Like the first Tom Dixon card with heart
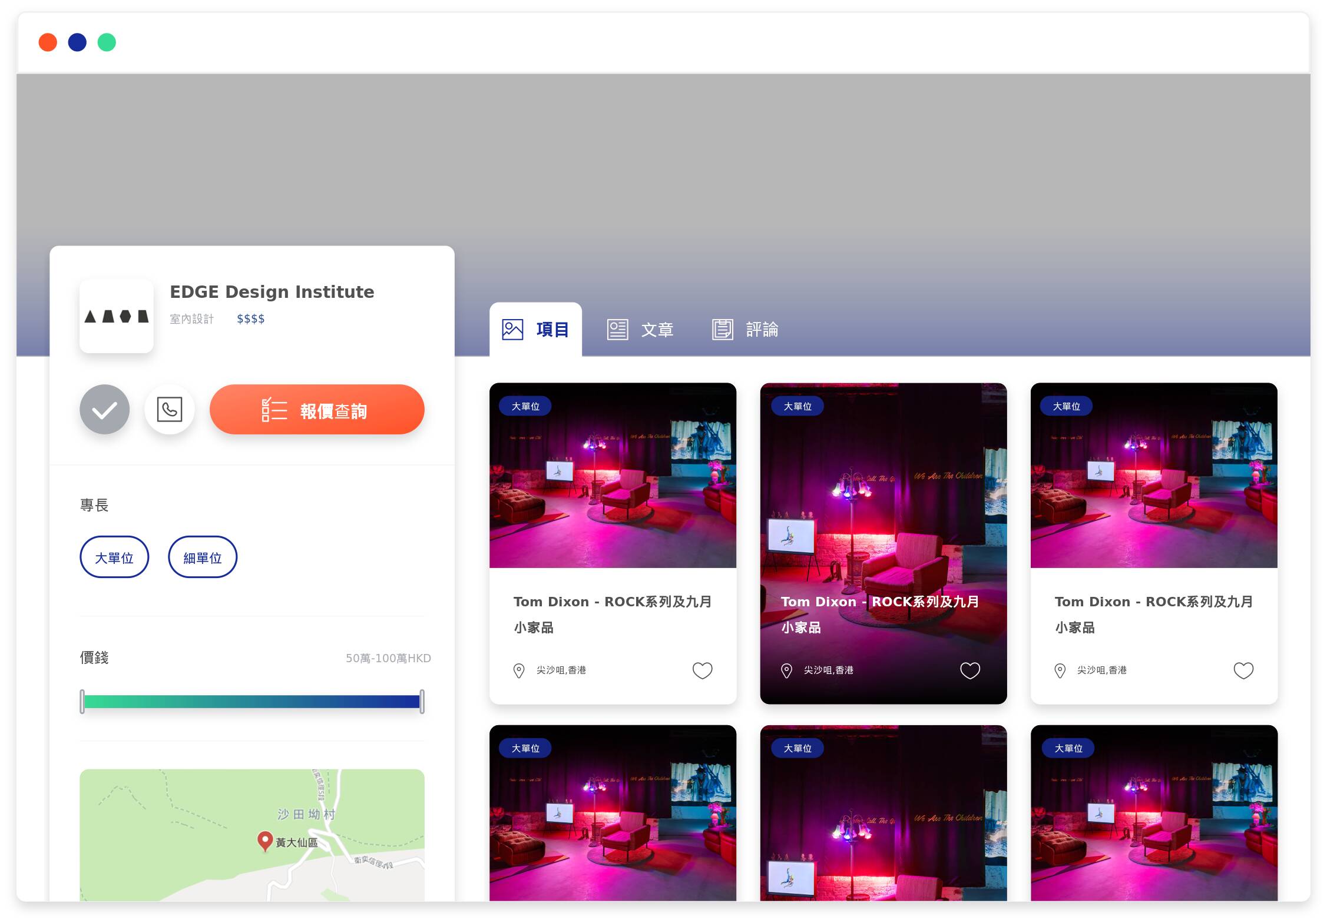 coord(702,670)
